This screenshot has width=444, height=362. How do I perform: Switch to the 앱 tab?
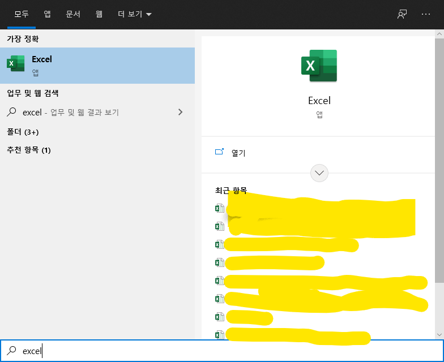click(x=48, y=14)
